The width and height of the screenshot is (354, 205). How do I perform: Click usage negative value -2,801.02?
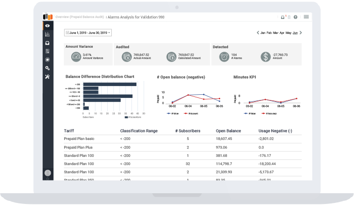point(266,139)
